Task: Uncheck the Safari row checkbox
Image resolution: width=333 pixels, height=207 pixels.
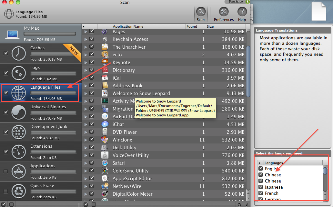Action: pyautogui.click(x=92, y=163)
